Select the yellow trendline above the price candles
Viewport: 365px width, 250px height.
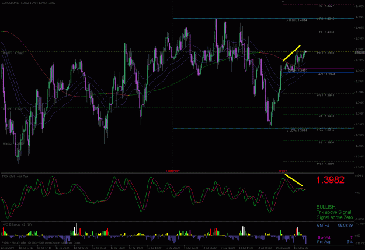tap(291, 53)
